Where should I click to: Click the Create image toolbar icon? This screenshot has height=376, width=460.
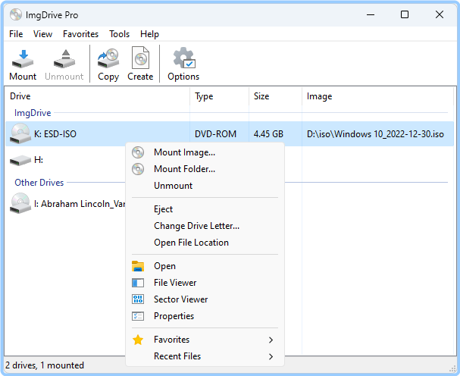pyautogui.click(x=140, y=58)
